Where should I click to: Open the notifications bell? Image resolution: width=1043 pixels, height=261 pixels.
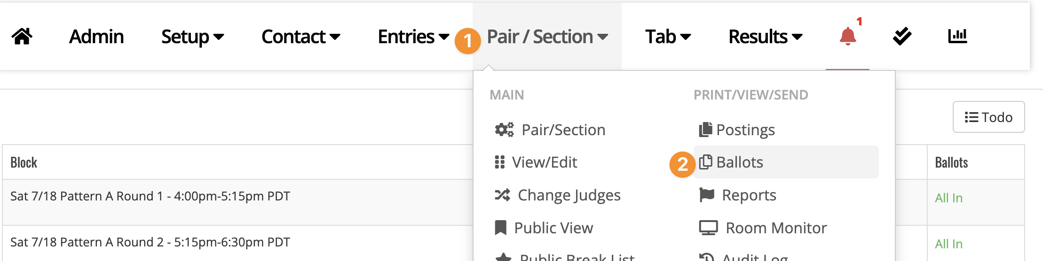click(847, 36)
